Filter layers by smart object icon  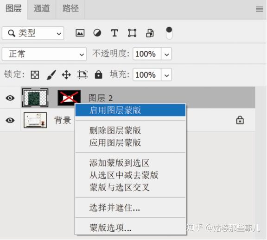point(150,33)
